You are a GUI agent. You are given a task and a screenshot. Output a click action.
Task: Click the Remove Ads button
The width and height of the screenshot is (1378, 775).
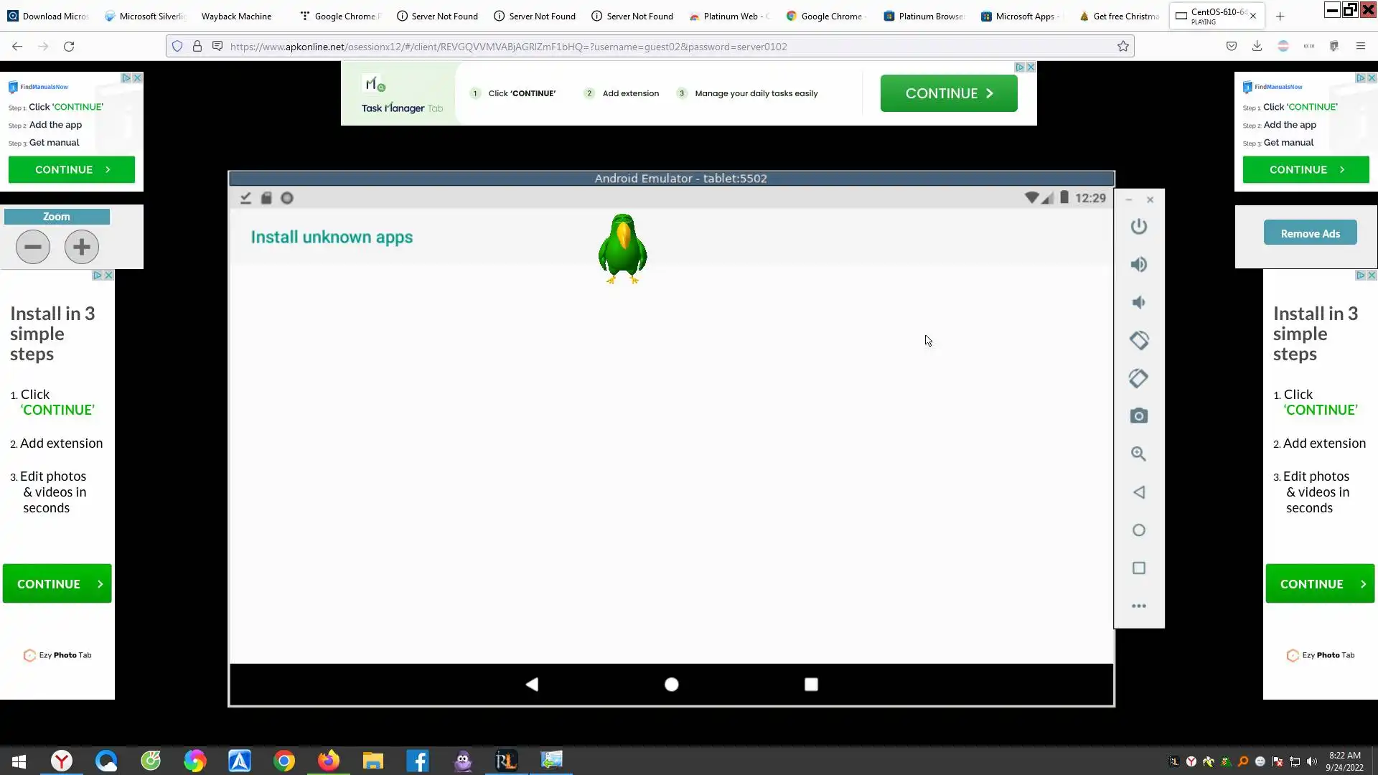pyautogui.click(x=1310, y=233)
